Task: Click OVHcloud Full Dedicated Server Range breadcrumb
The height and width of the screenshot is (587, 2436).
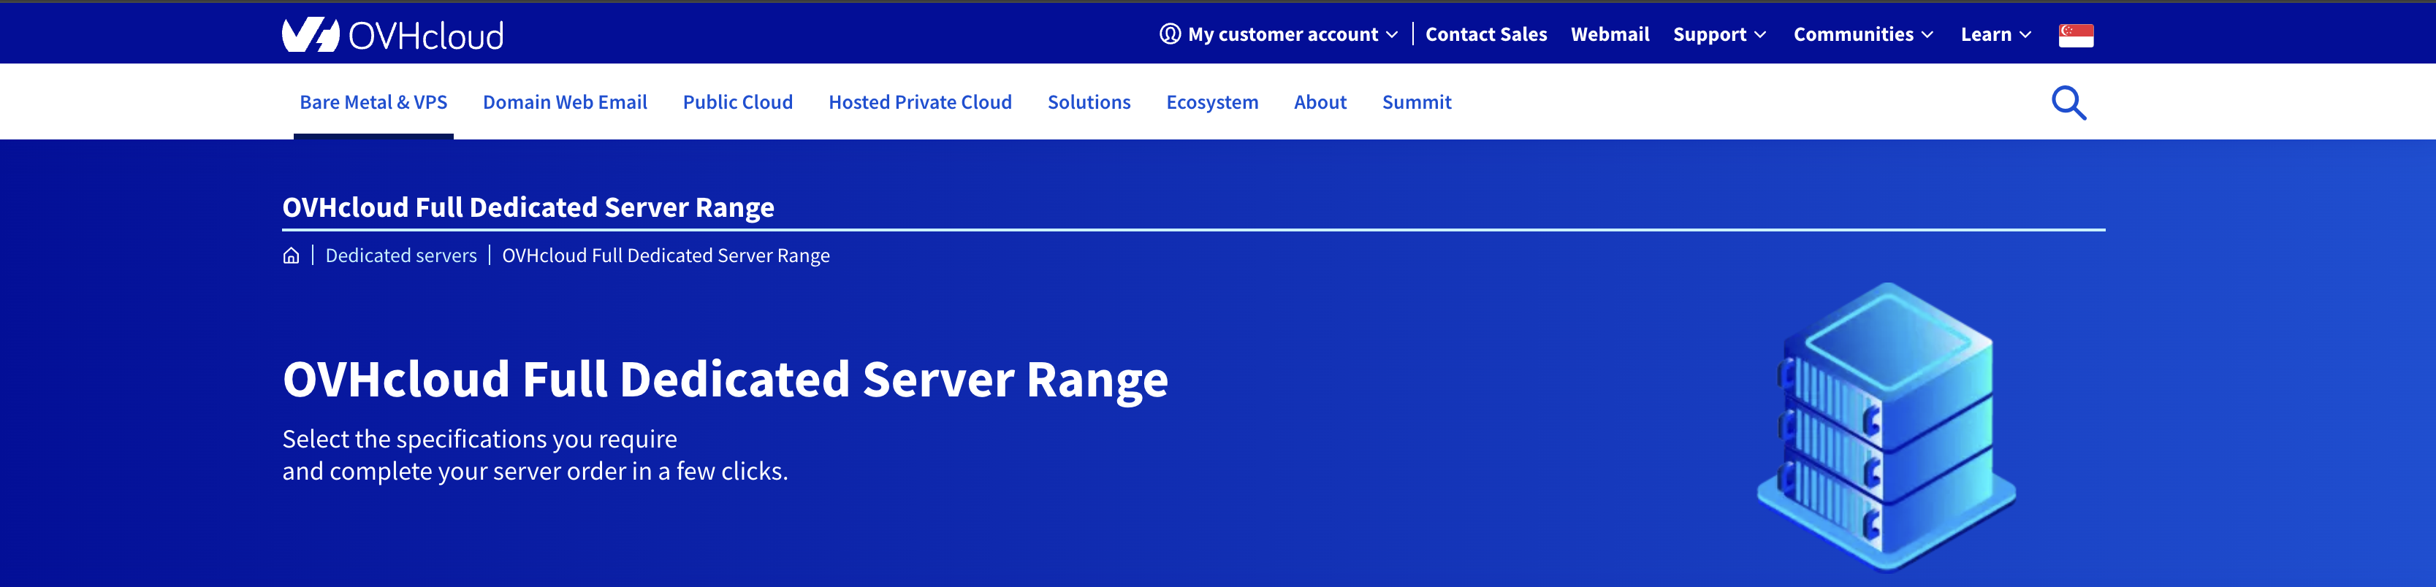Action: coord(666,256)
